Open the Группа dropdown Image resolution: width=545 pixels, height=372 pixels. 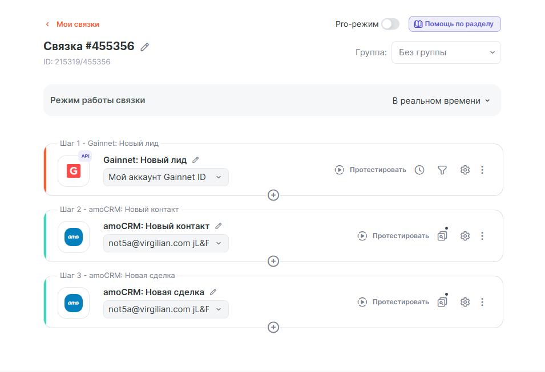[x=446, y=52]
